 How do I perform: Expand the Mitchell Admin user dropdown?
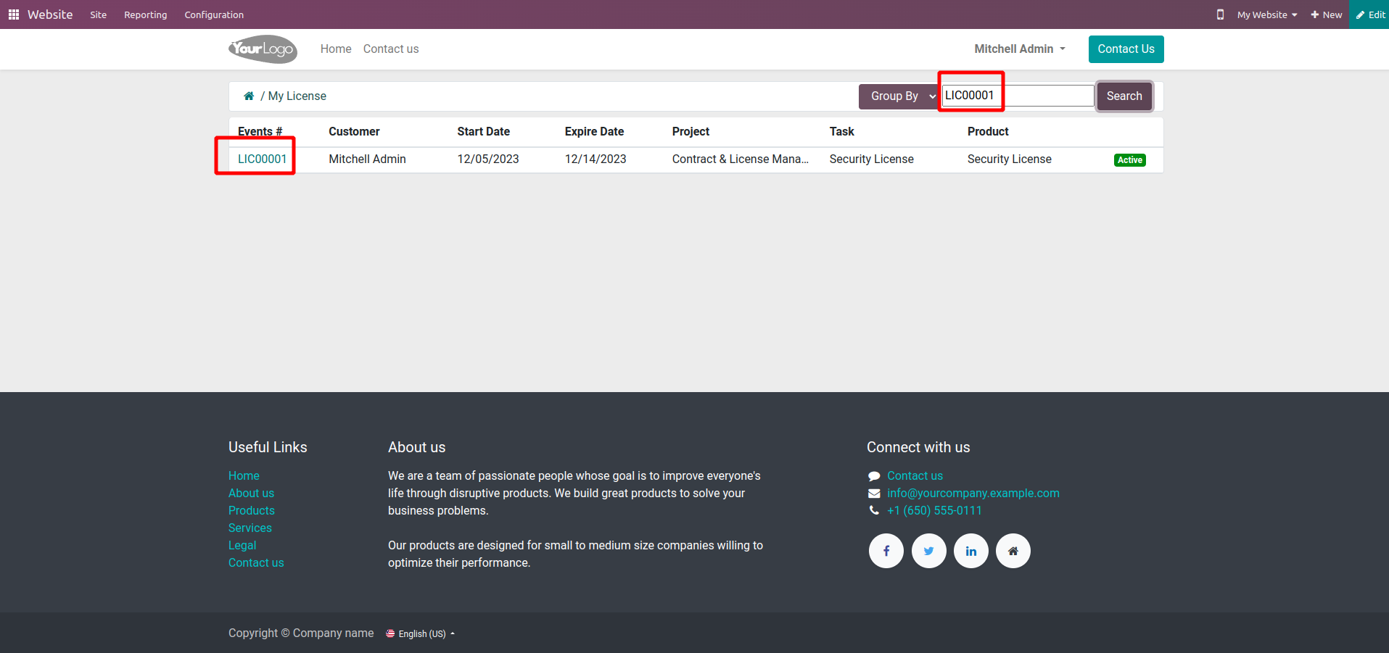[x=1020, y=49]
